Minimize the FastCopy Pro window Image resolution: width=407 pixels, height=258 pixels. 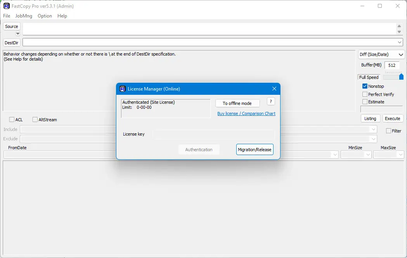[x=362, y=6]
